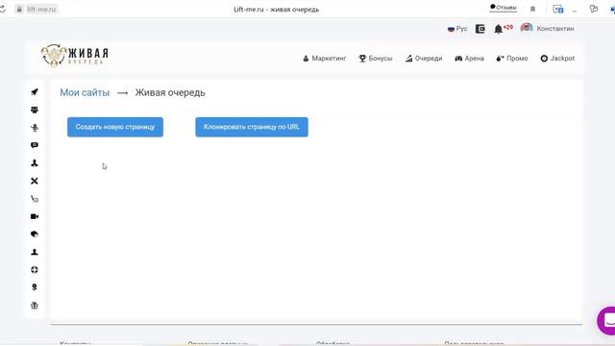Screen dimensions: 615x346
Task: Reload the page with browser refresh icon
Action: pos(2,9)
